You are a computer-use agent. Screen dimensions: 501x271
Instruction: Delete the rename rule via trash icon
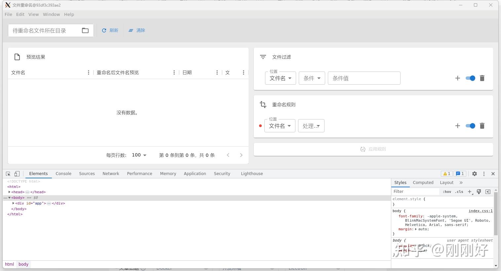click(482, 126)
